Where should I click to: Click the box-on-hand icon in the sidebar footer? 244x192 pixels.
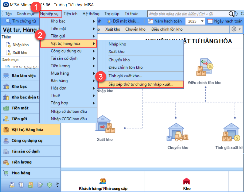click(x=12, y=185)
